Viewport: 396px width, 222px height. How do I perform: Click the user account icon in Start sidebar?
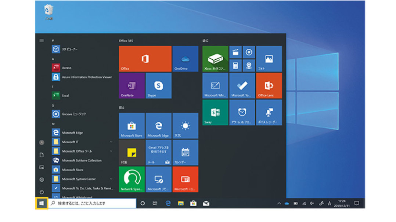click(42, 143)
